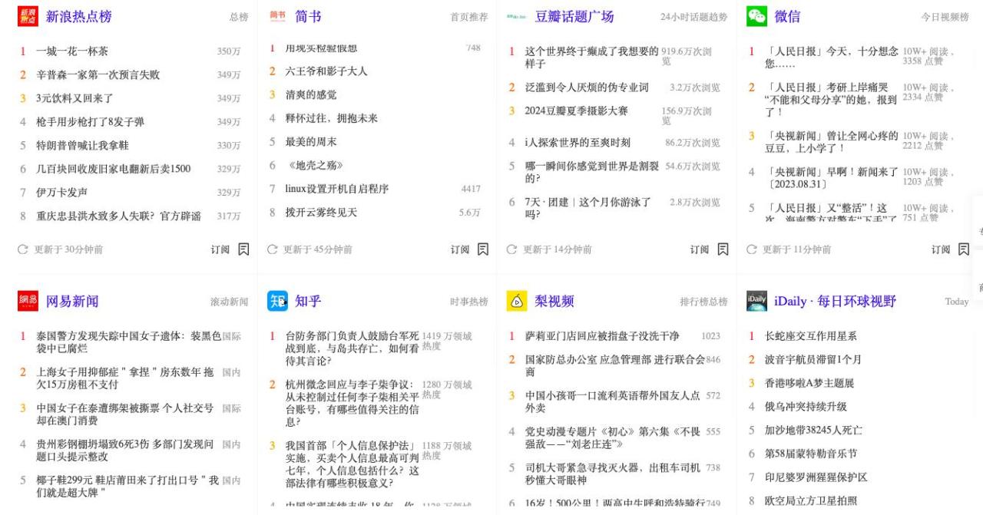The height and width of the screenshot is (515, 983).
Task: Open 知乎 question about 个人信息保护法
Action: 351,464
